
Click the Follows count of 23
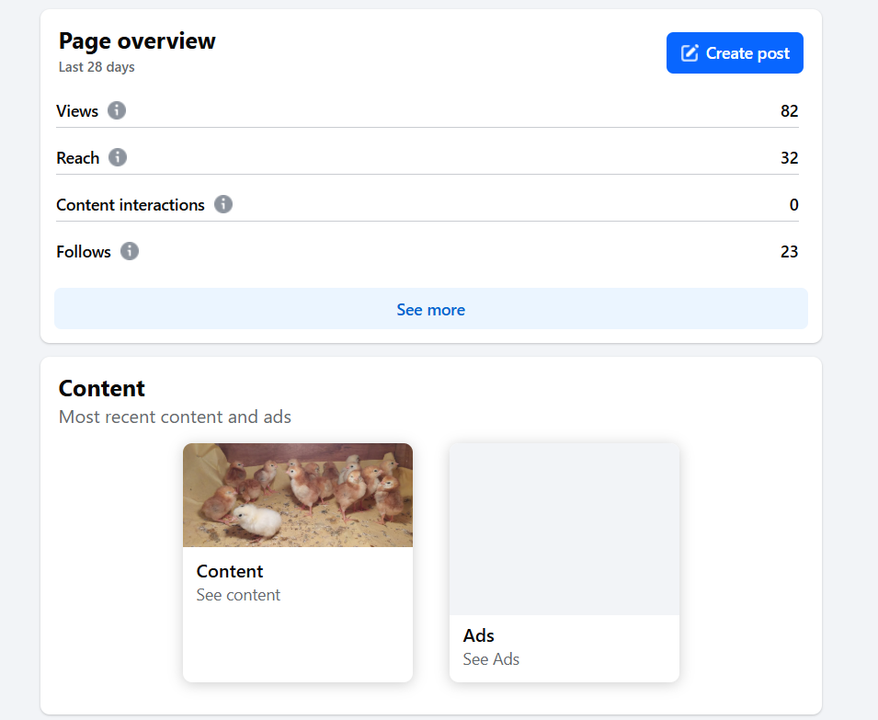[x=789, y=252]
